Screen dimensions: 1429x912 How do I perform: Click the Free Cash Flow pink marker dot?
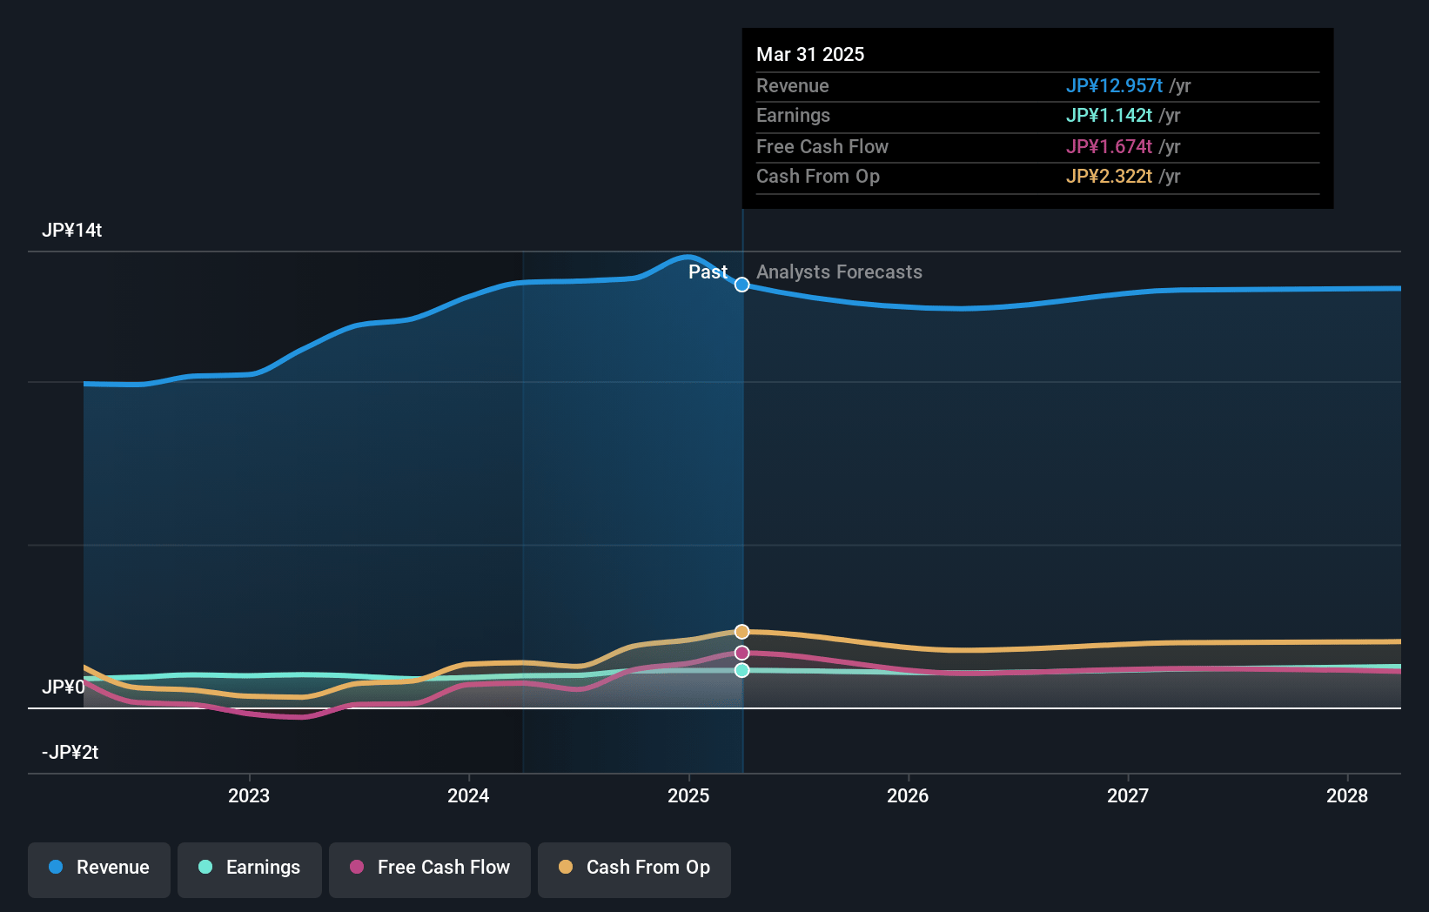click(x=741, y=653)
